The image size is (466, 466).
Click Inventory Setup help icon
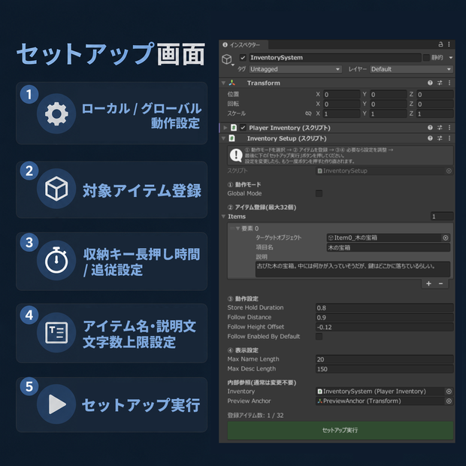[x=430, y=138]
